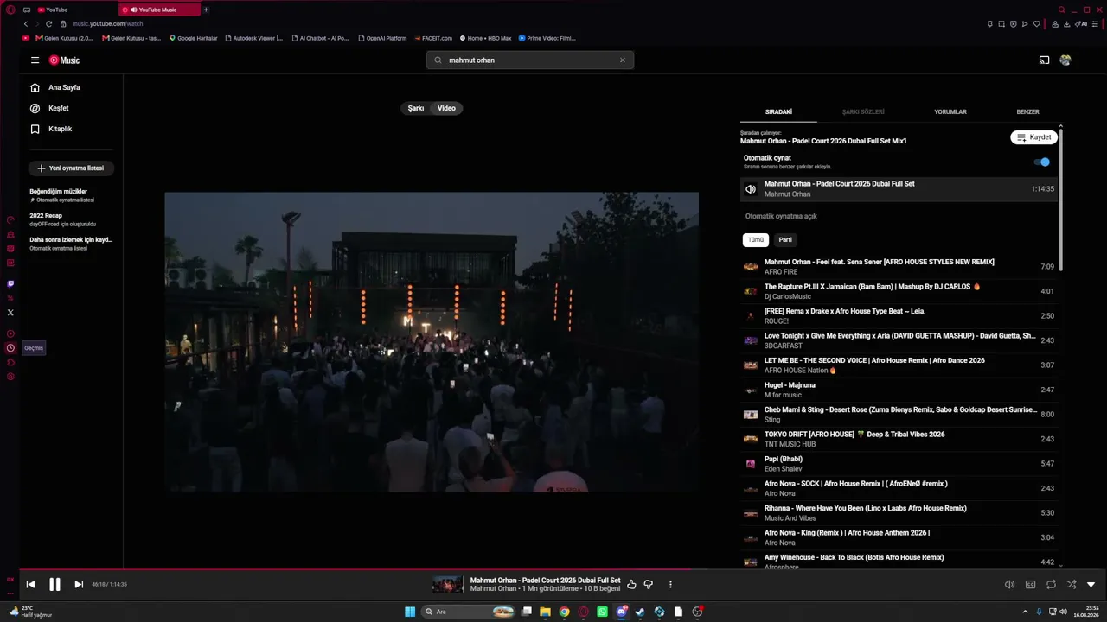Click the YouTube Music logo

[64, 60]
